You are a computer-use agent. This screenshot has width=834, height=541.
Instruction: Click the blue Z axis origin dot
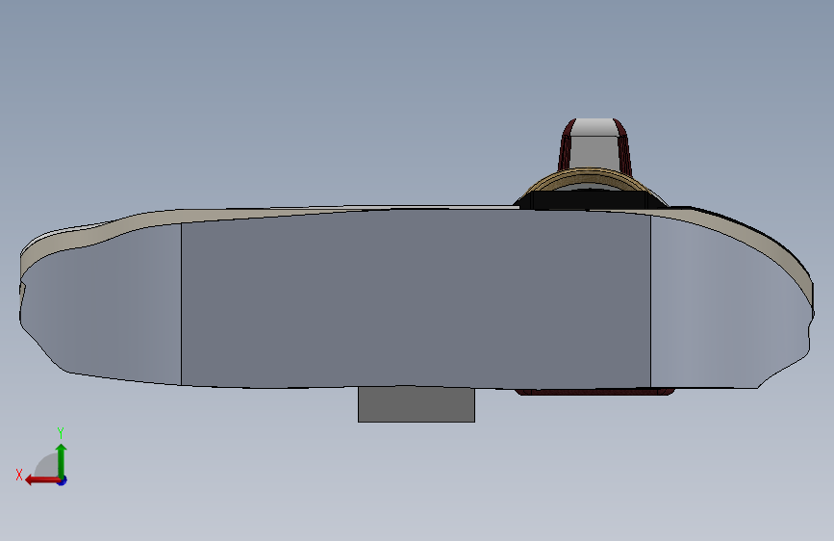pyautogui.click(x=63, y=480)
